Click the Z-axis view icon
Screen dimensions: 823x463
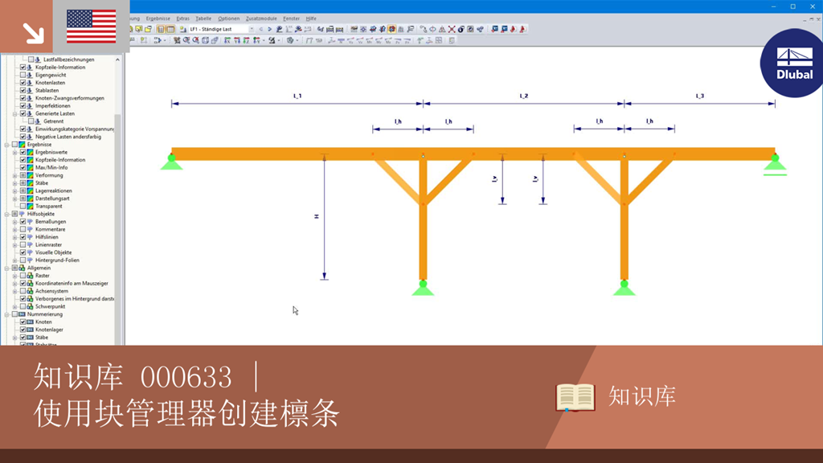[x=246, y=40]
